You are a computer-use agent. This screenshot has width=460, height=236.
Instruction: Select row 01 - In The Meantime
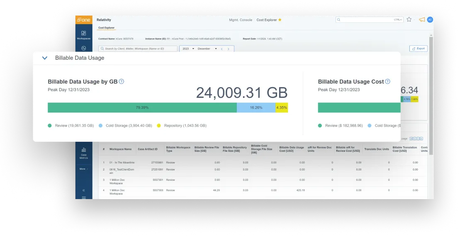point(122,163)
